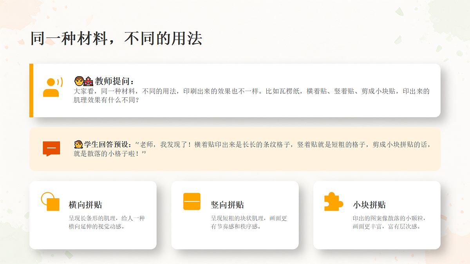This screenshot has width=470, height=264.
Task: Click the puzzle piece icon beside 小块拼贴
Action: [334, 201]
